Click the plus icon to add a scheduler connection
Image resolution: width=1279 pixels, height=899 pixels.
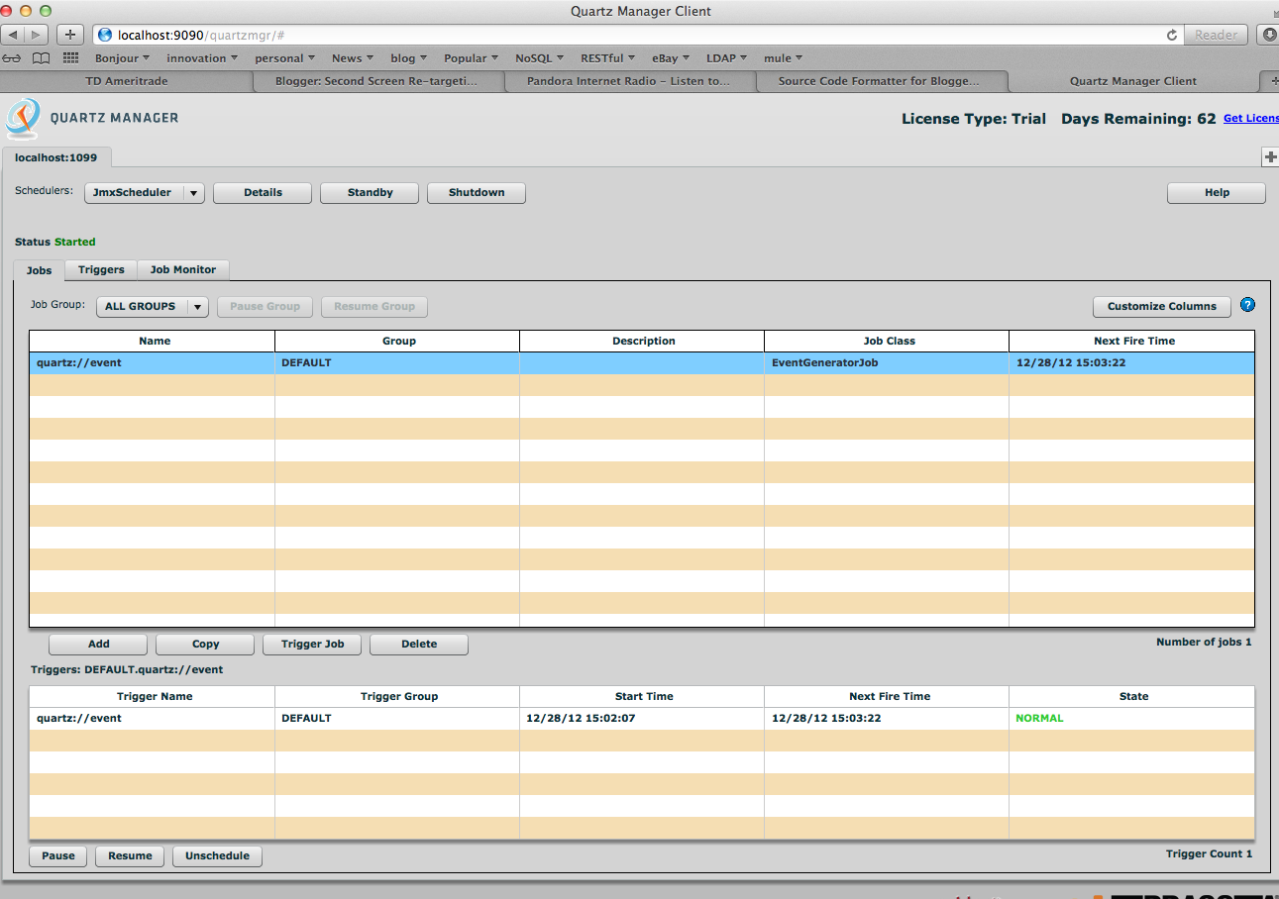pyautogui.click(x=1269, y=156)
